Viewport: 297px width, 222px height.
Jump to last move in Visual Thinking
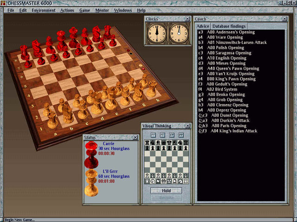pos(181,135)
